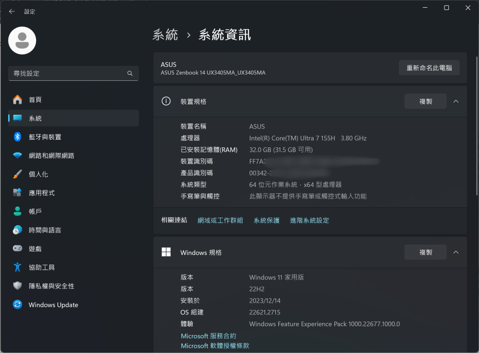Screen dimensions: 479x353
Task: Select the 網路和網際網路 Wi-Fi icon
Action: (18, 155)
